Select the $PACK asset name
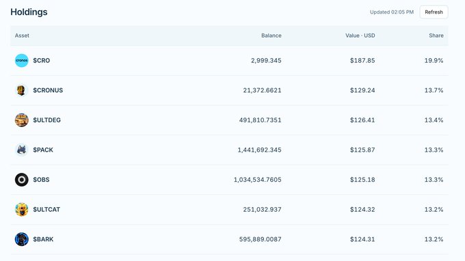 [43, 150]
